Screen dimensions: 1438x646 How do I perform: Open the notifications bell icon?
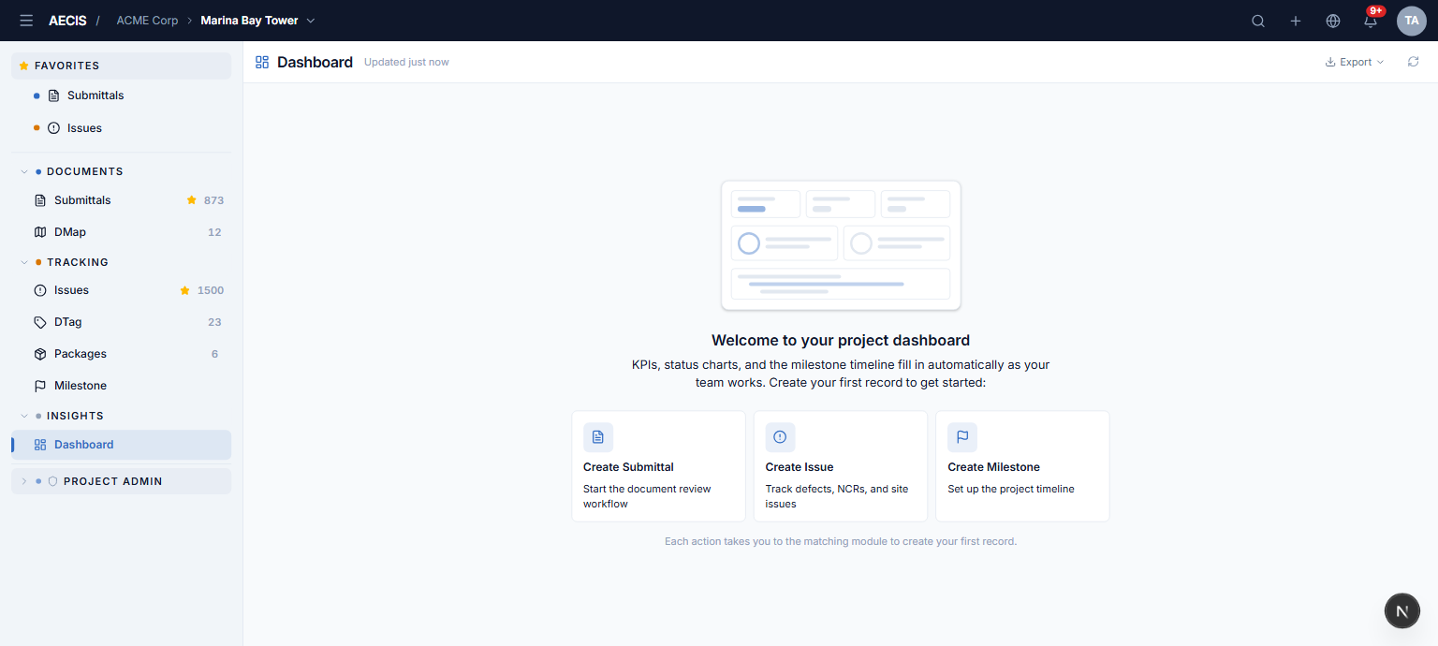tap(1371, 21)
